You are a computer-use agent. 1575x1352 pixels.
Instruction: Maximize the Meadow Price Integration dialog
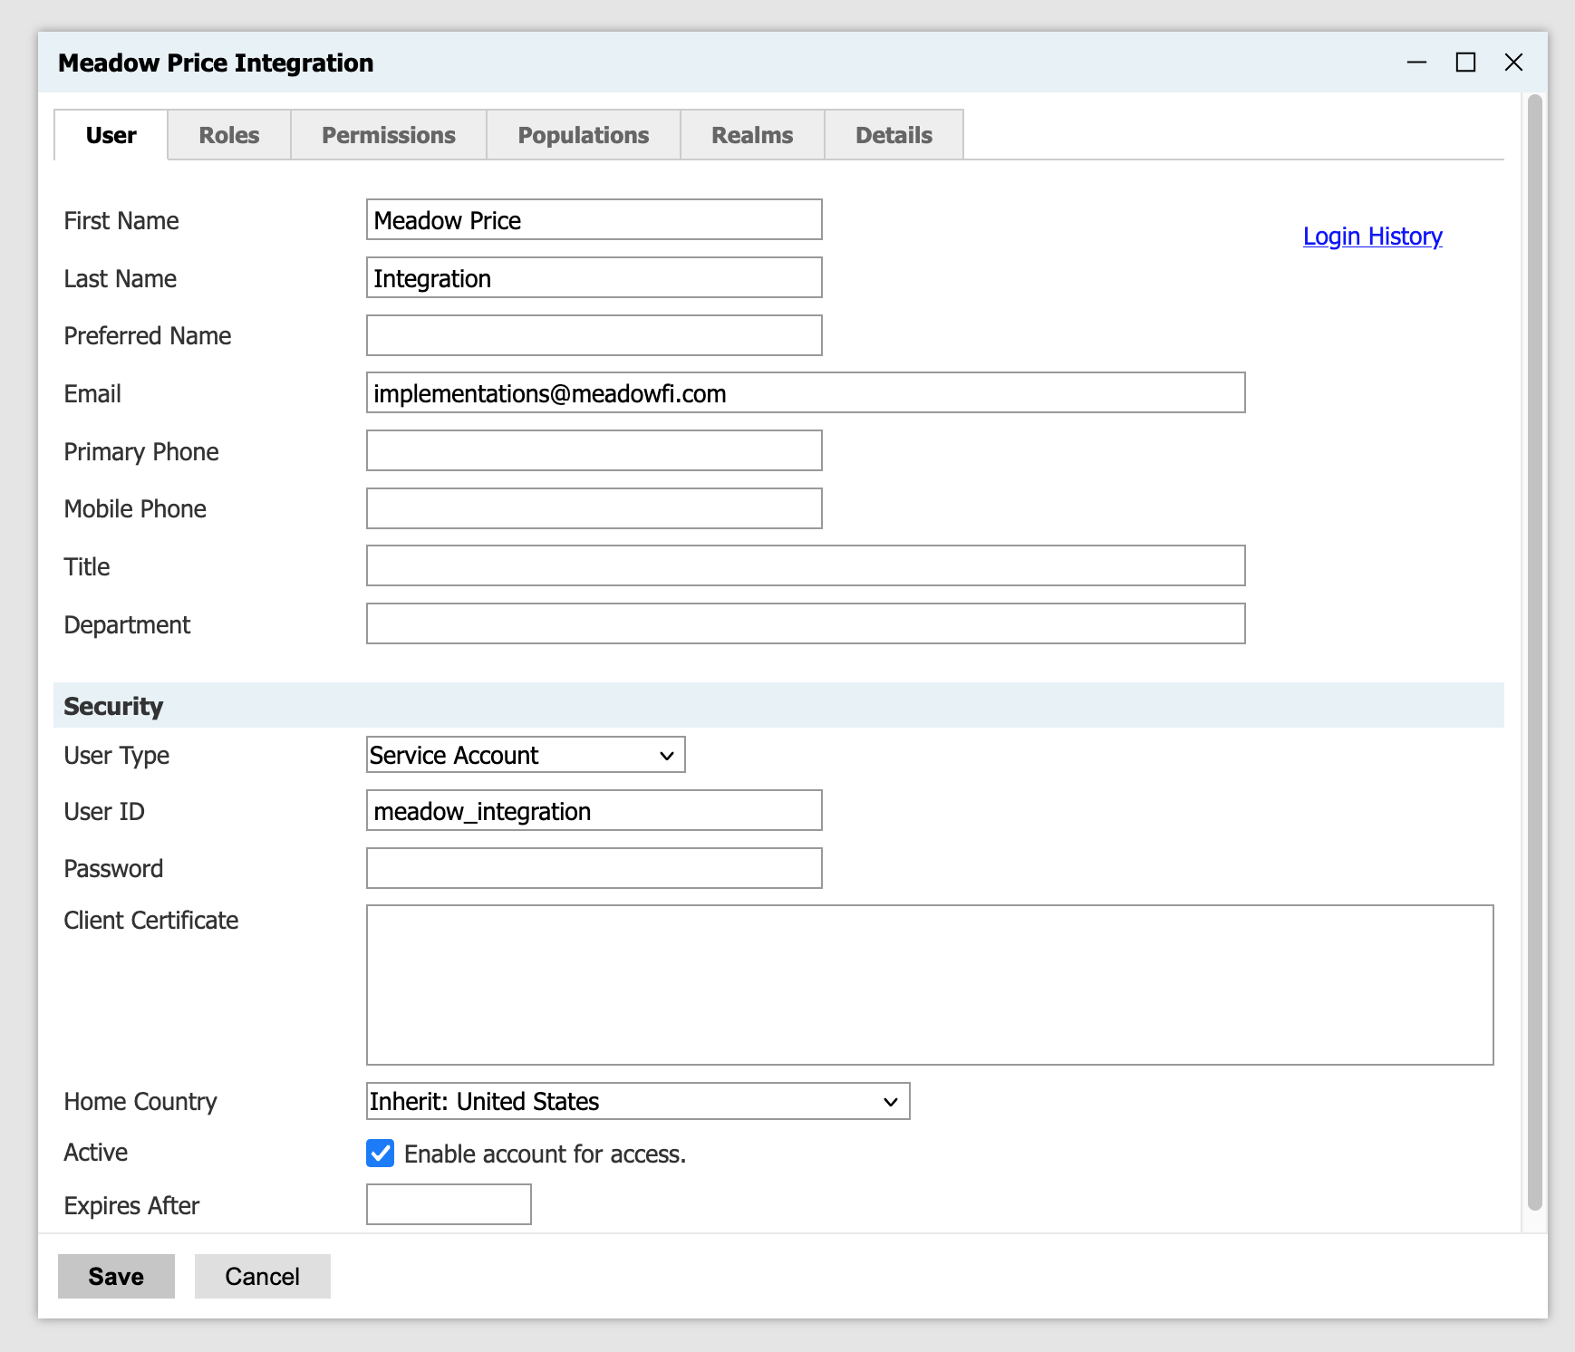[1465, 63]
